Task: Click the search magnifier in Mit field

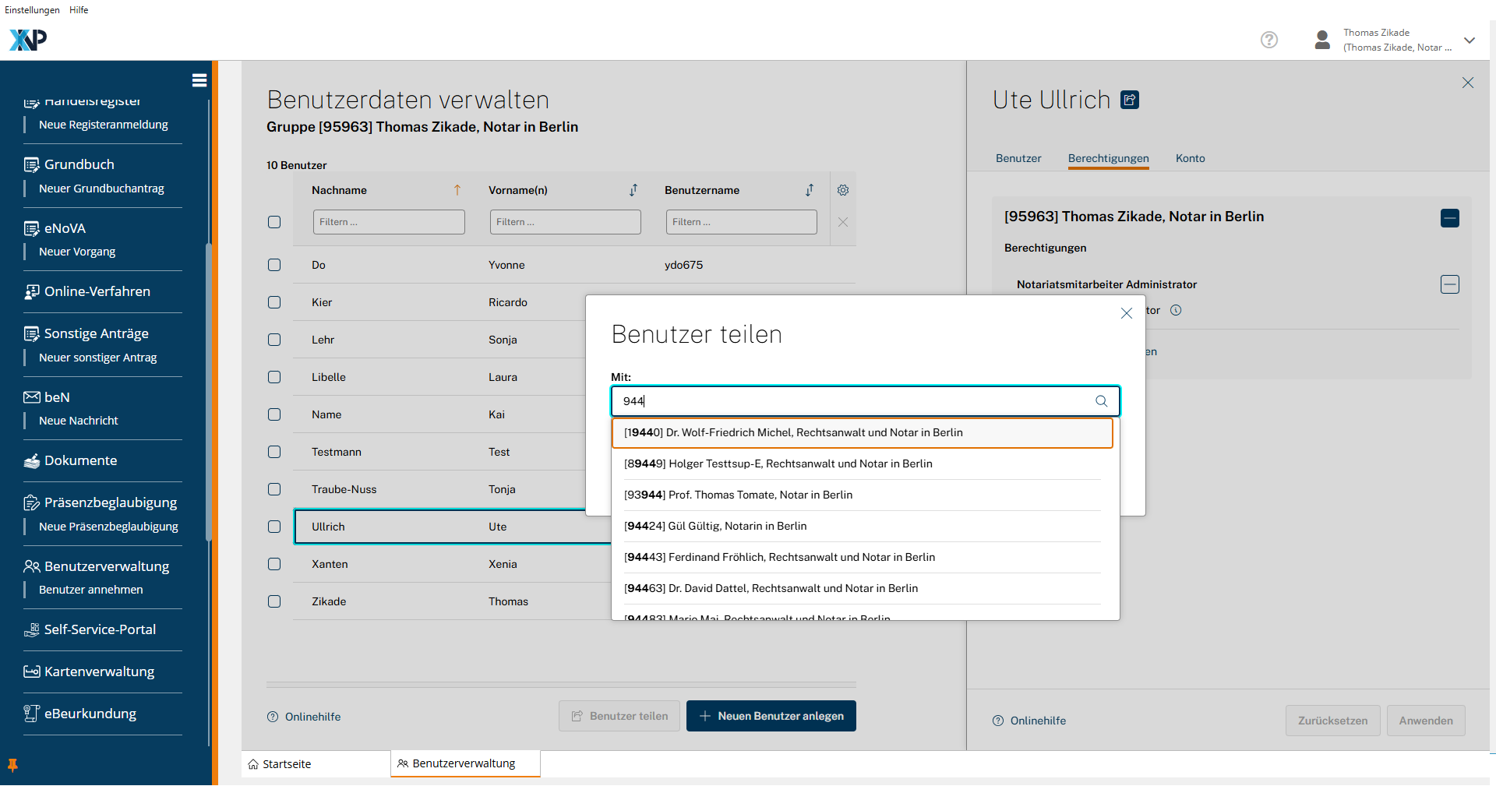Action: click(1101, 401)
